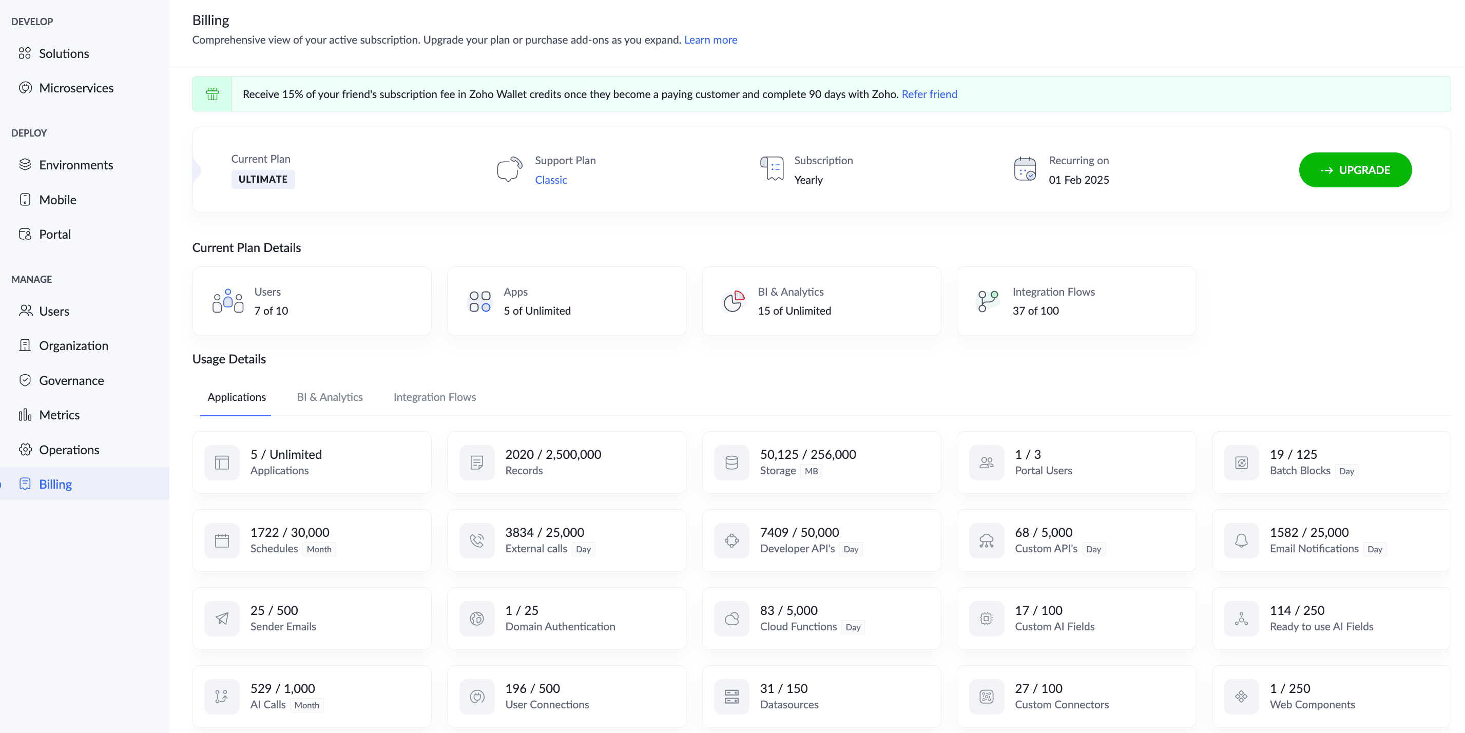Click the Governance shield icon
The width and height of the screenshot is (1465, 733).
click(25, 380)
